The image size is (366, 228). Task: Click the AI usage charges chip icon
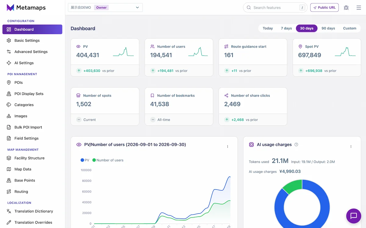[x=251, y=145]
